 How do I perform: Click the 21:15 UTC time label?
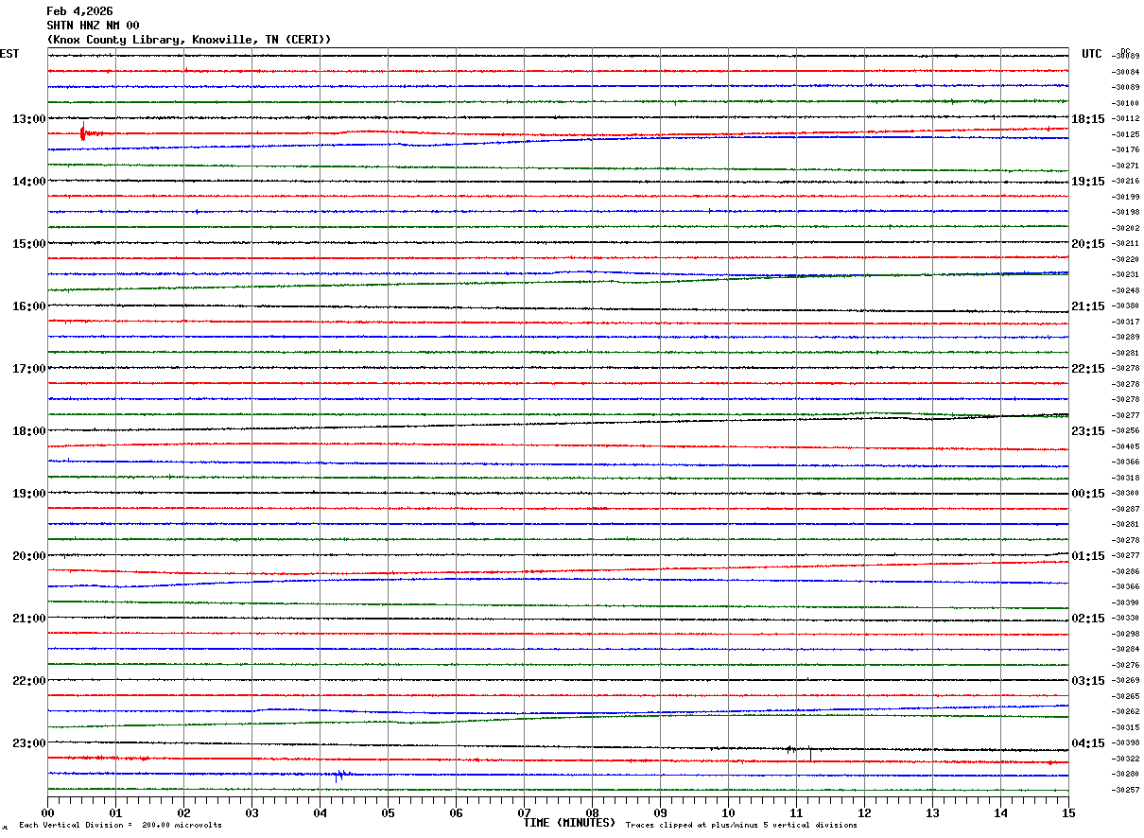pyautogui.click(x=1088, y=306)
